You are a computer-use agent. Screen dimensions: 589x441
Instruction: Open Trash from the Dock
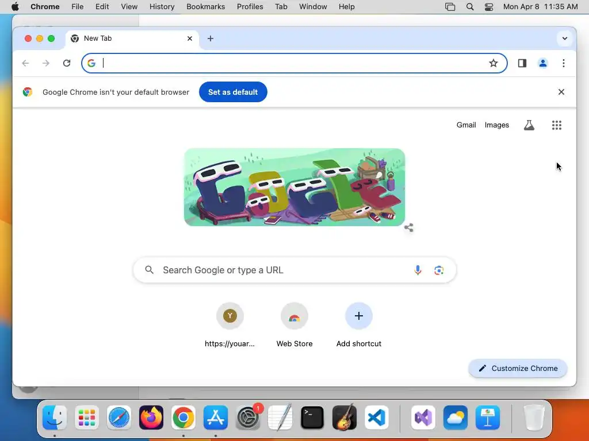click(534, 417)
